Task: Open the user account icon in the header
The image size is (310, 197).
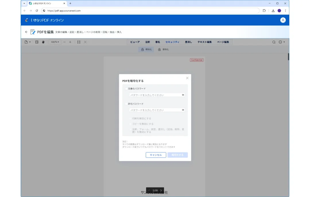Action: pos(283,20)
